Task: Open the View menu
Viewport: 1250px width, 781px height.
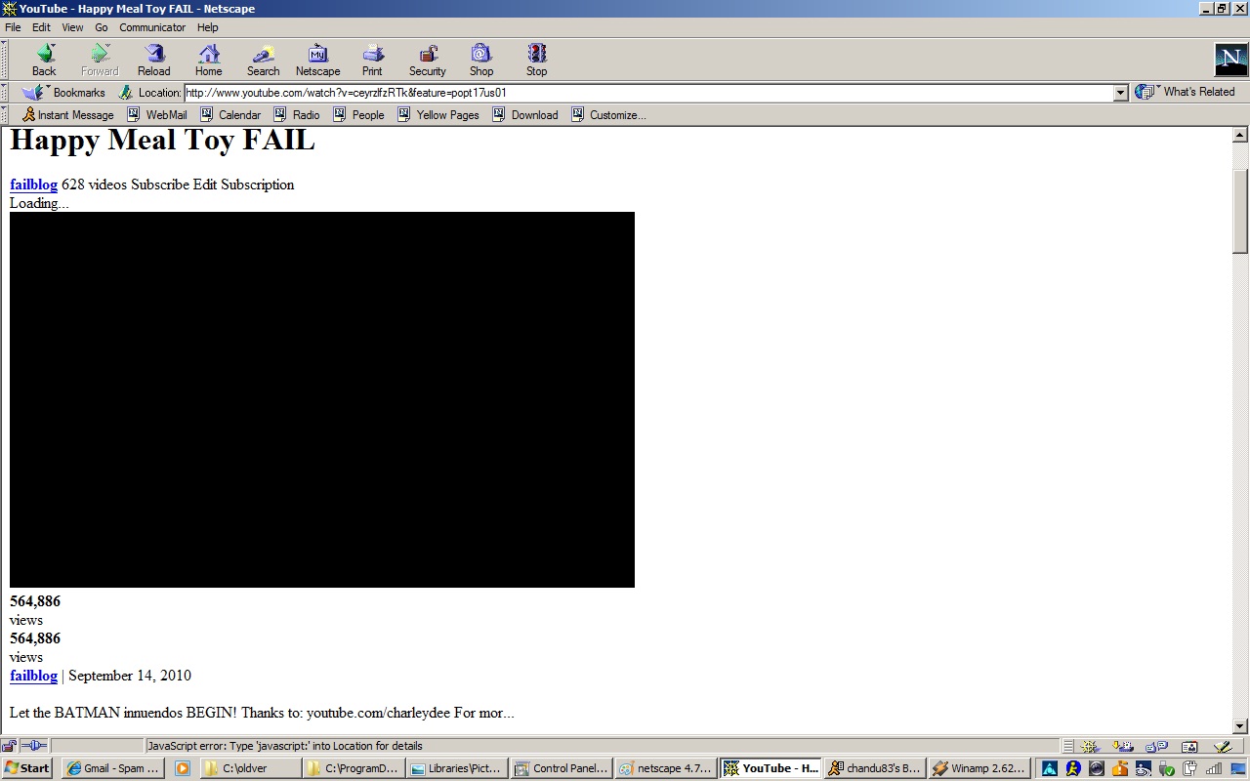Action: click(73, 27)
